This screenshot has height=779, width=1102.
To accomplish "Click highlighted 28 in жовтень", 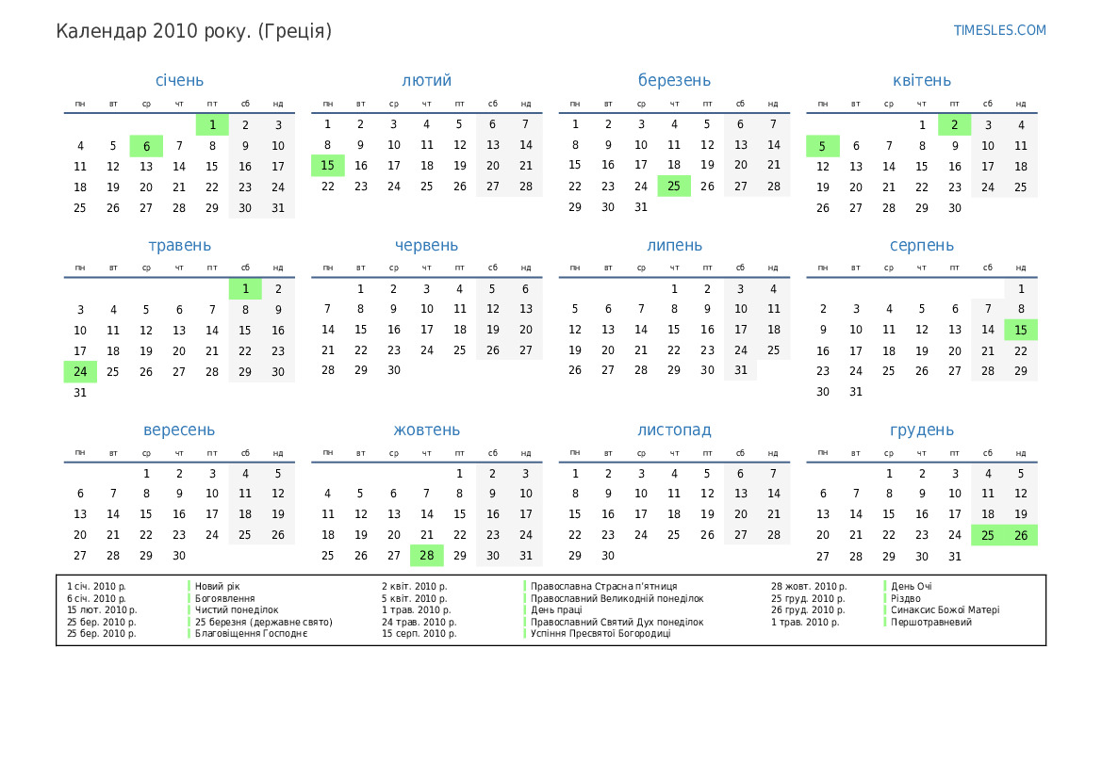I will [427, 555].
